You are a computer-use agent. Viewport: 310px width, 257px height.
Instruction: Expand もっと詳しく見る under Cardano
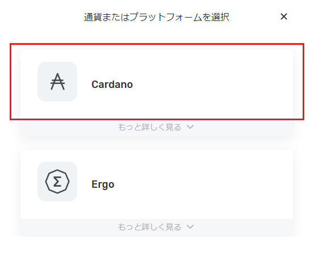point(149,127)
